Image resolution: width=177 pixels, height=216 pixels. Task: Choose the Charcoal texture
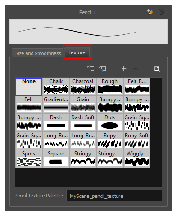tap(83, 87)
